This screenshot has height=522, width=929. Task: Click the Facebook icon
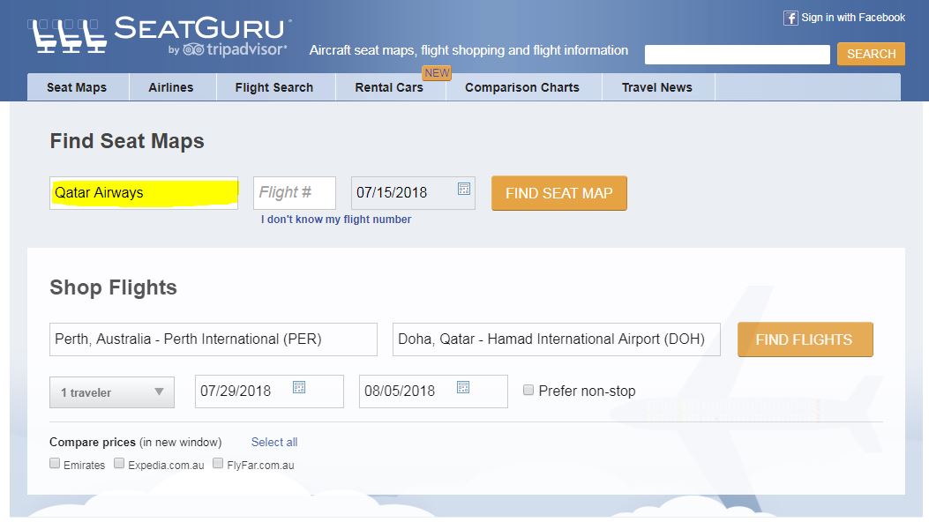click(x=790, y=18)
